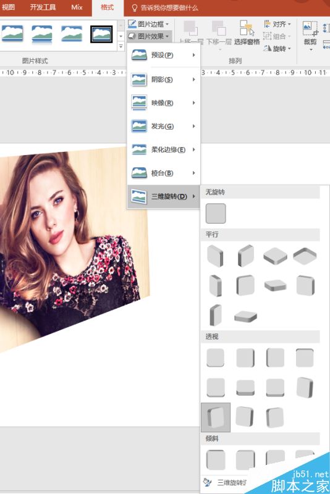Click the Rotate (旋转) button
The height and width of the screenshot is (494, 330).
277,48
